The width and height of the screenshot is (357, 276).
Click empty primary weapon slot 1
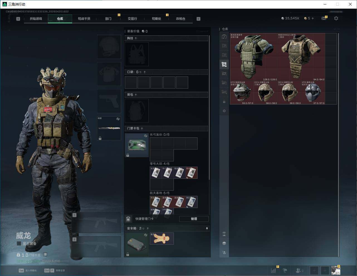coord(97,223)
